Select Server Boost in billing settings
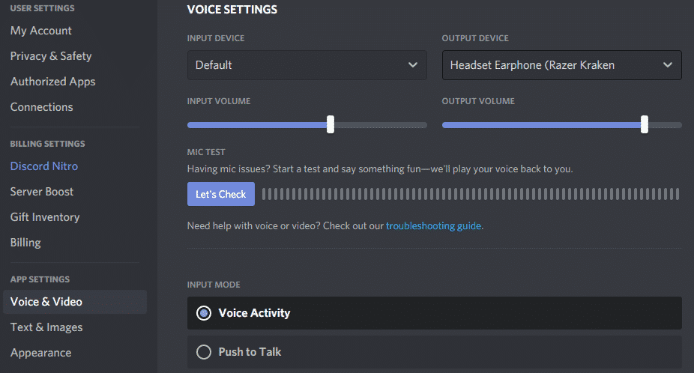 [x=42, y=192]
